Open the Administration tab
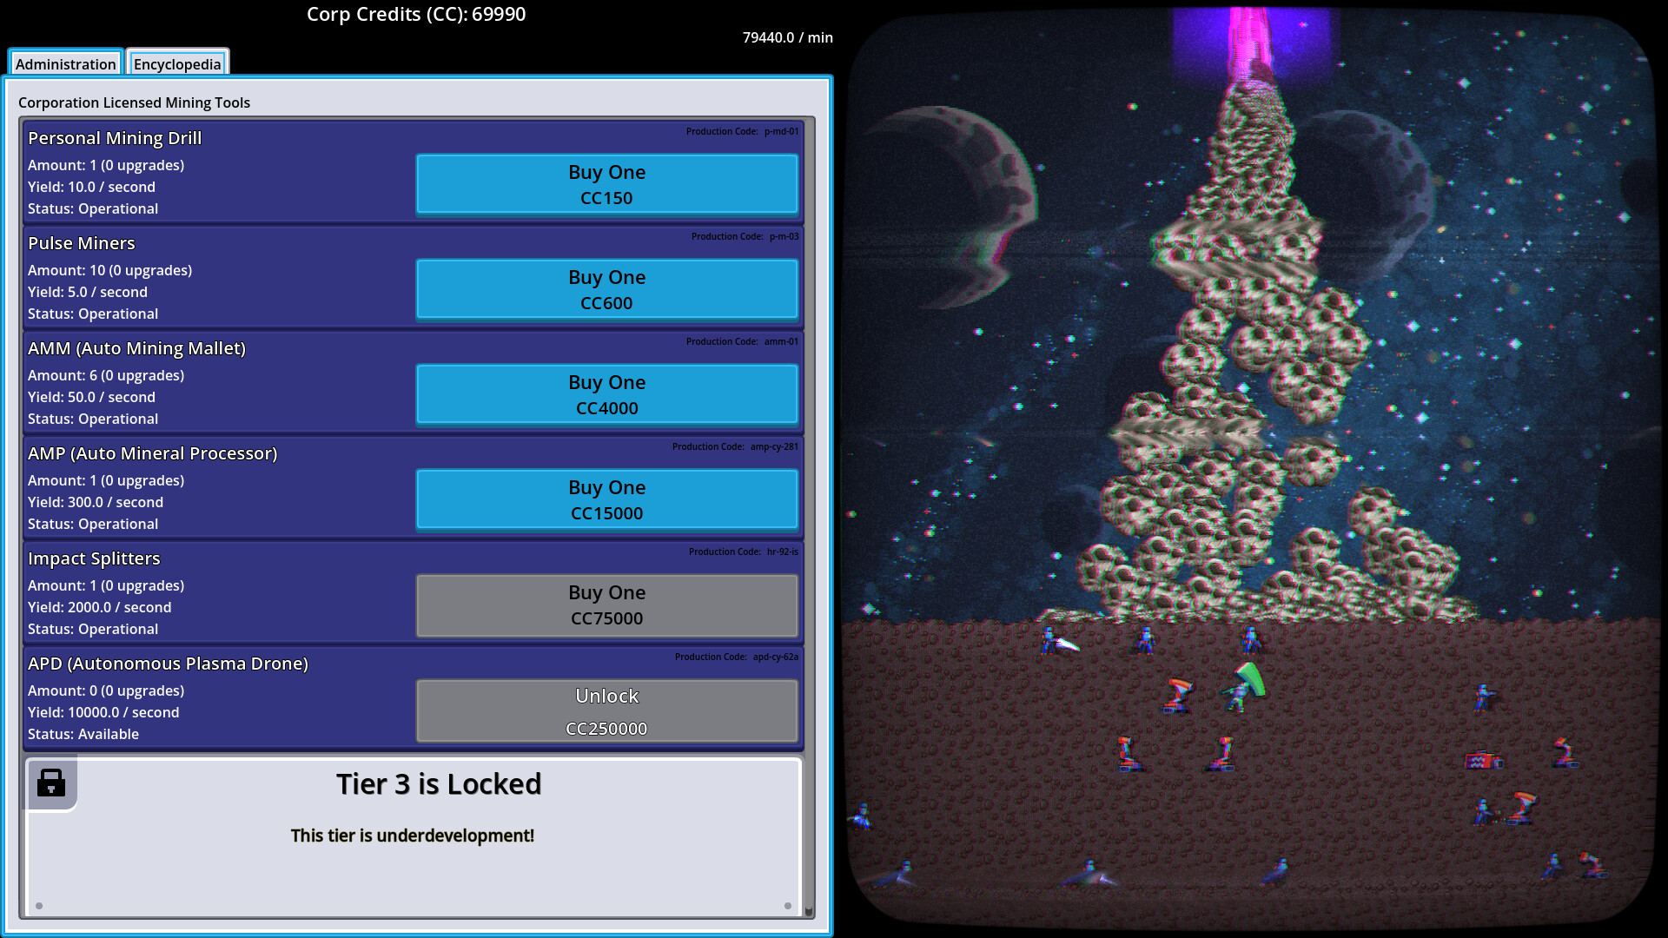 pos(65,63)
